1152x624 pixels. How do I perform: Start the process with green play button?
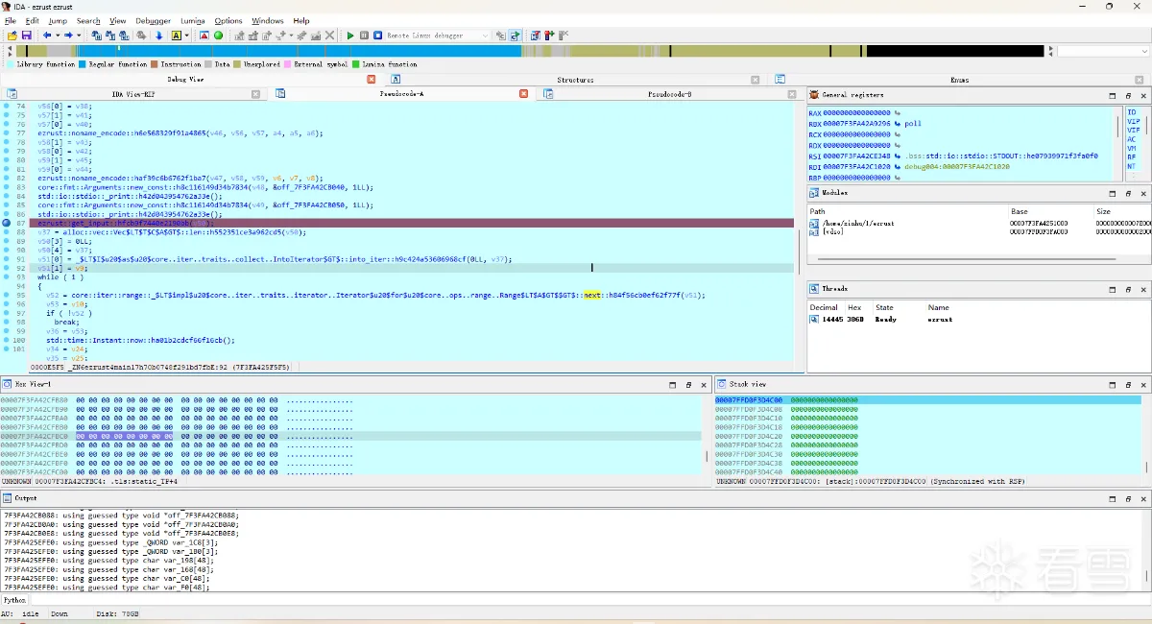pyautogui.click(x=350, y=36)
